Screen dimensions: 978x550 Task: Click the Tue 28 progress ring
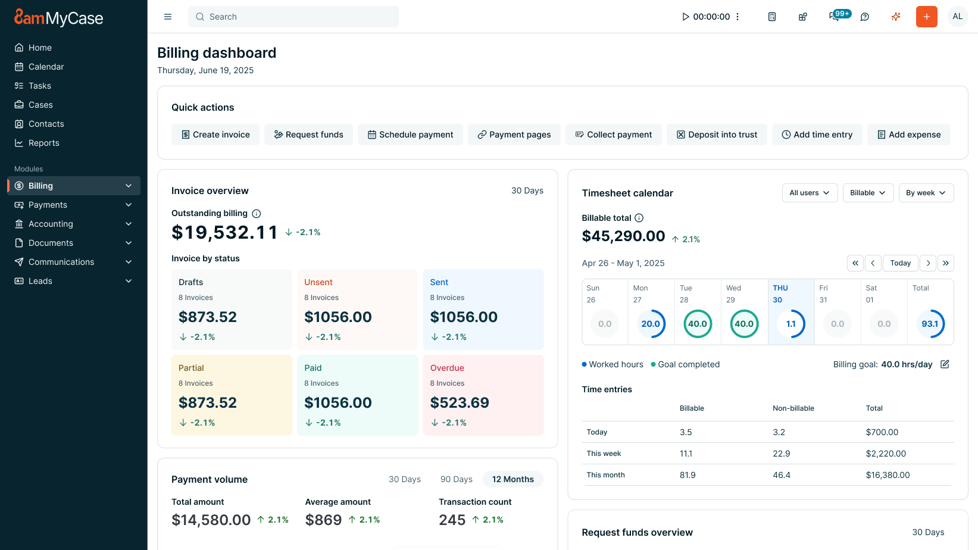(x=697, y=324)
